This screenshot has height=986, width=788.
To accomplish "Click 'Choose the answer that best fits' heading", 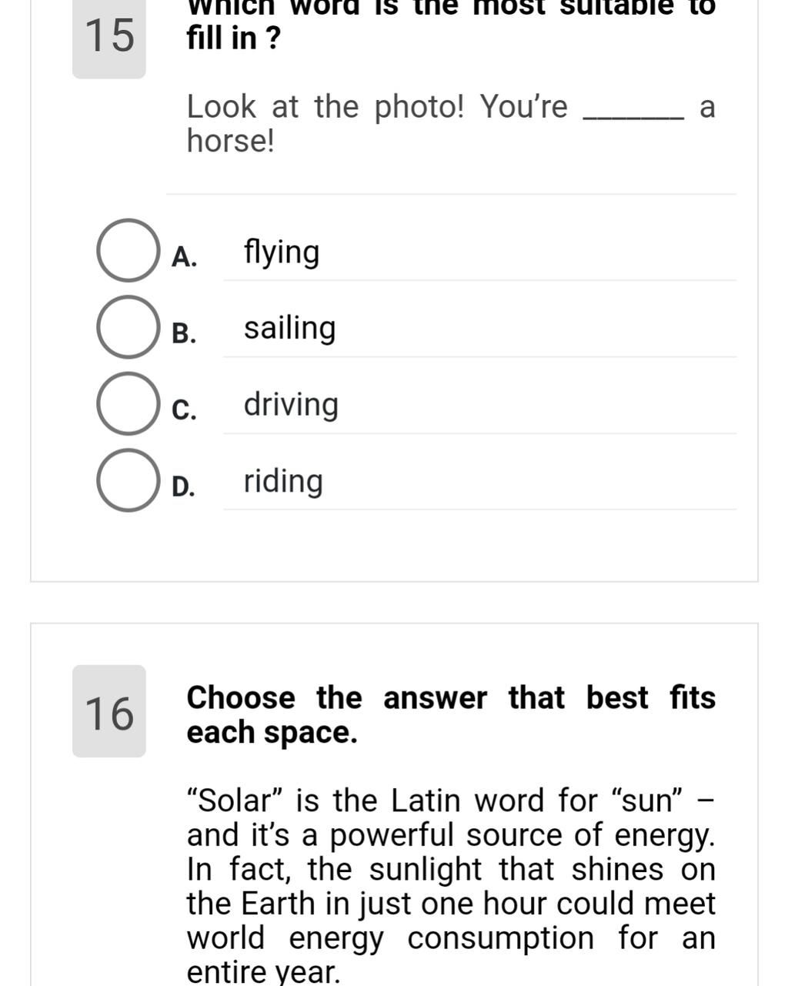I will 450,698.
